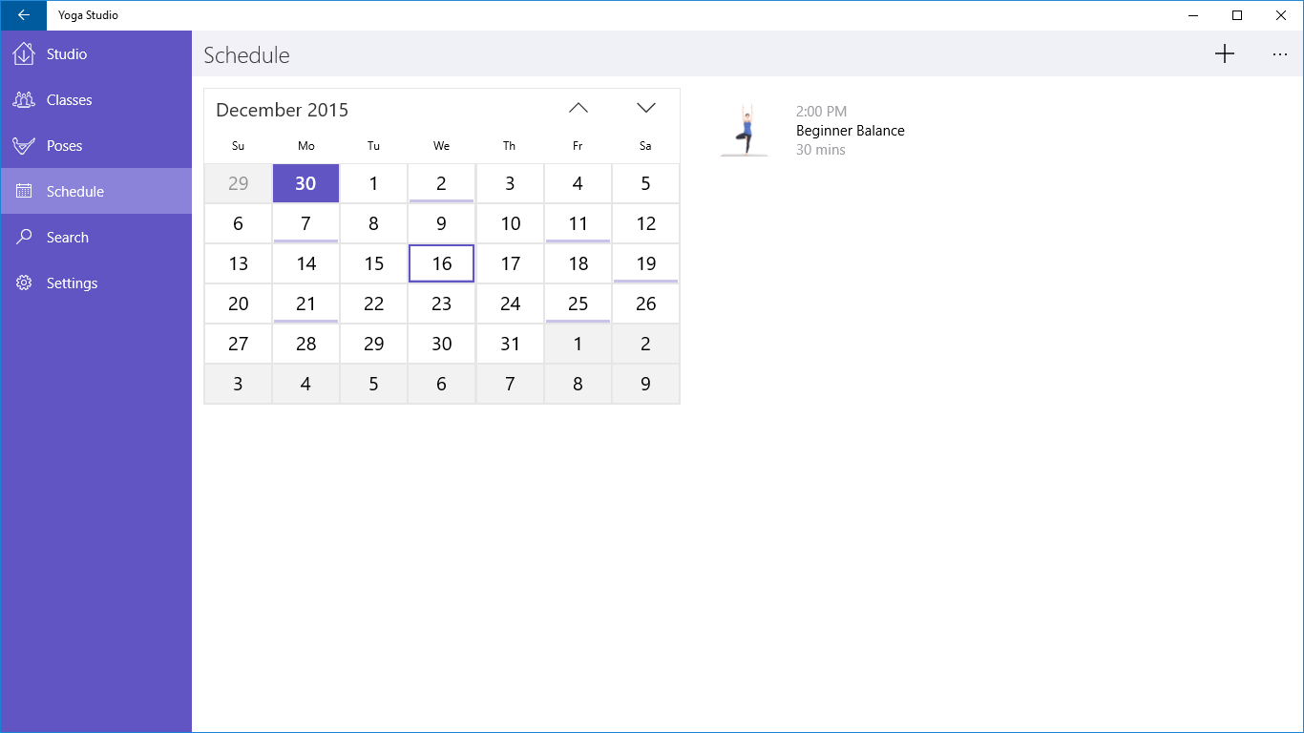This screenshot has height=733, width=1304.
Task: Select highlighted November 30 on calendar
Action: (305, 183)
